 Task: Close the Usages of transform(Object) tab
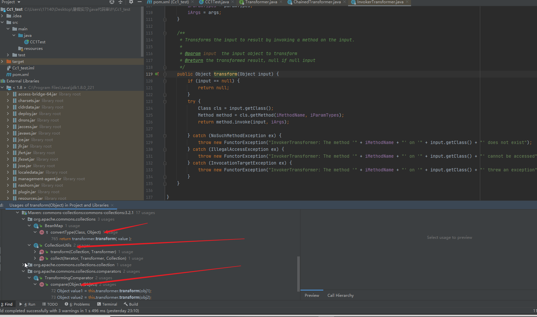(x=112, y=205)
